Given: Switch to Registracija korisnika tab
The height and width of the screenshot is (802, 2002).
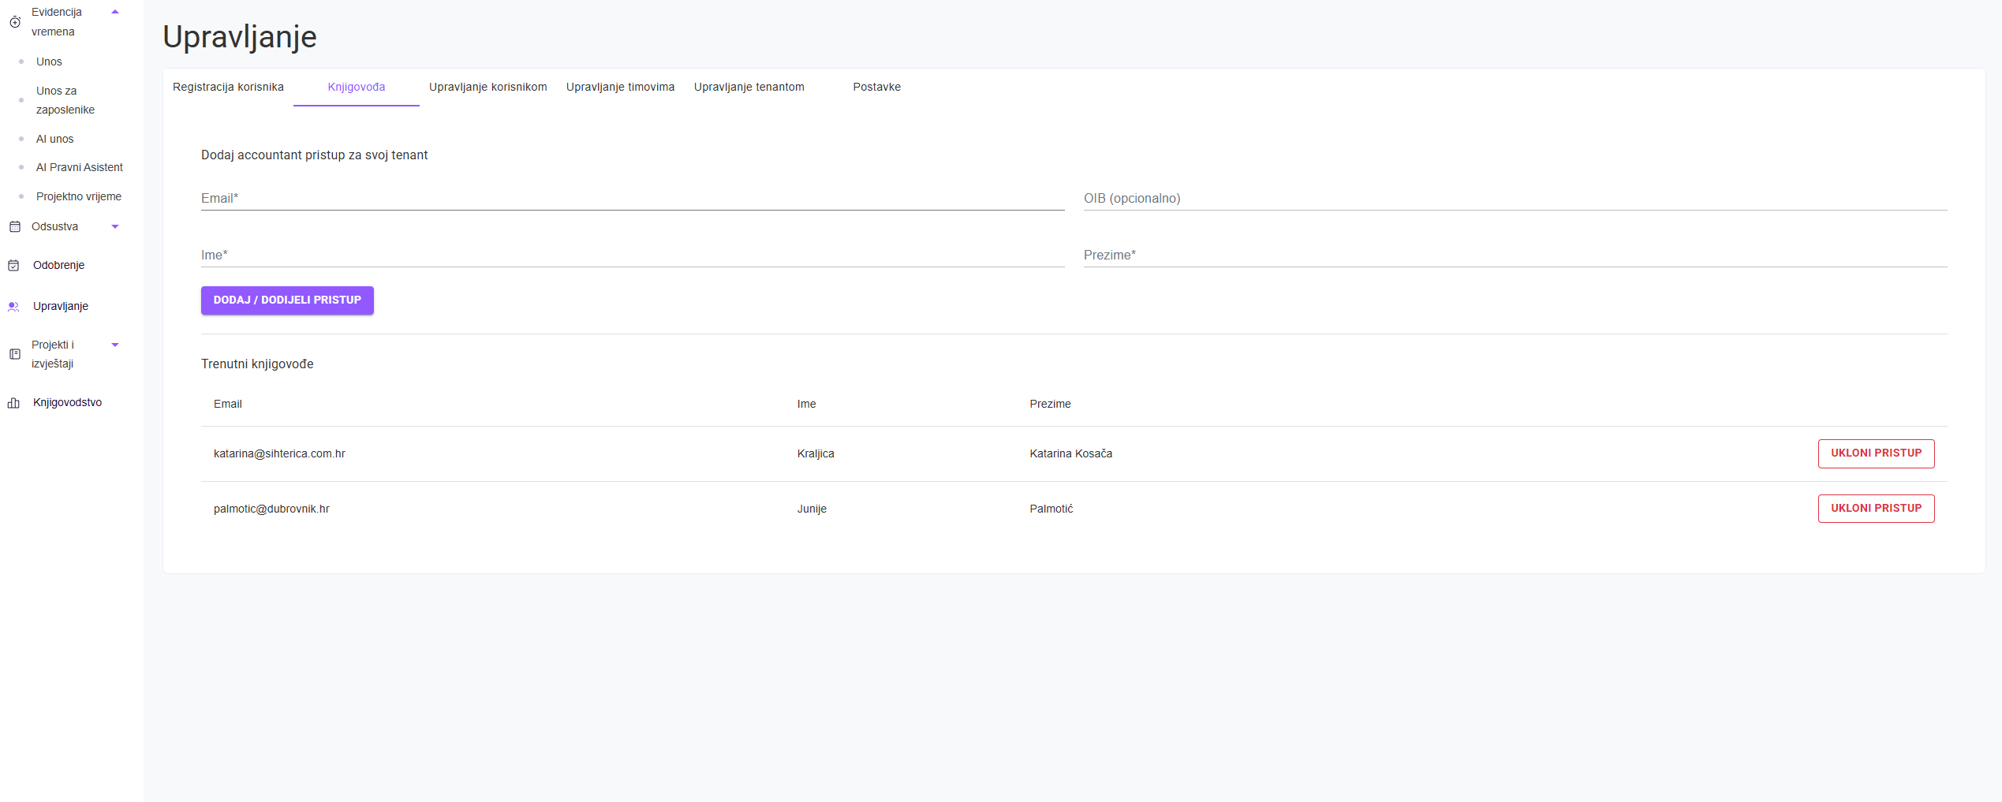Looking at the screenshot, I should point(228,88).
